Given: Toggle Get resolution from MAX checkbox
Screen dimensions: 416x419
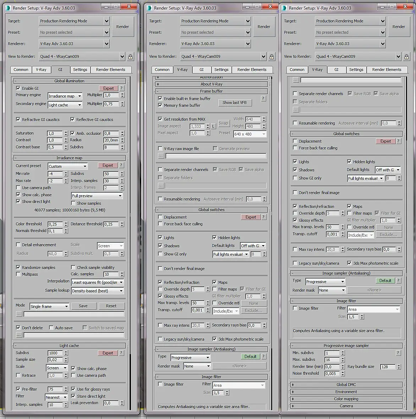Looking at the screenshot, I should [160, 119].
